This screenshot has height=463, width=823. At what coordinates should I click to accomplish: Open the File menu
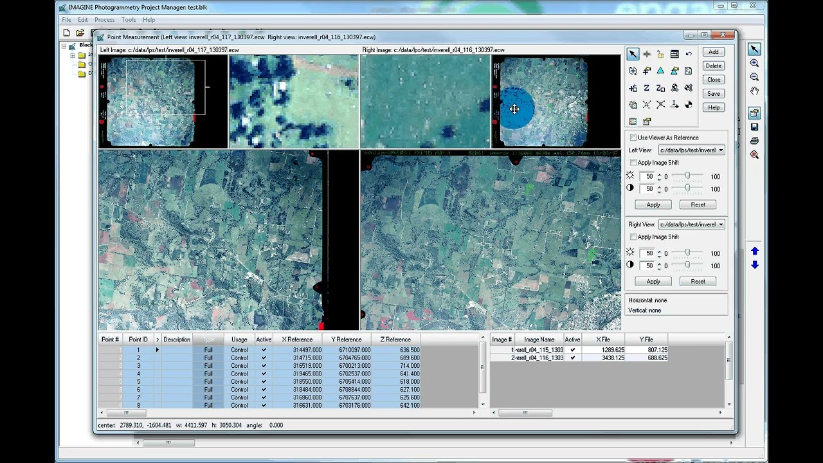pyautogui.click(x=66, y=20)
